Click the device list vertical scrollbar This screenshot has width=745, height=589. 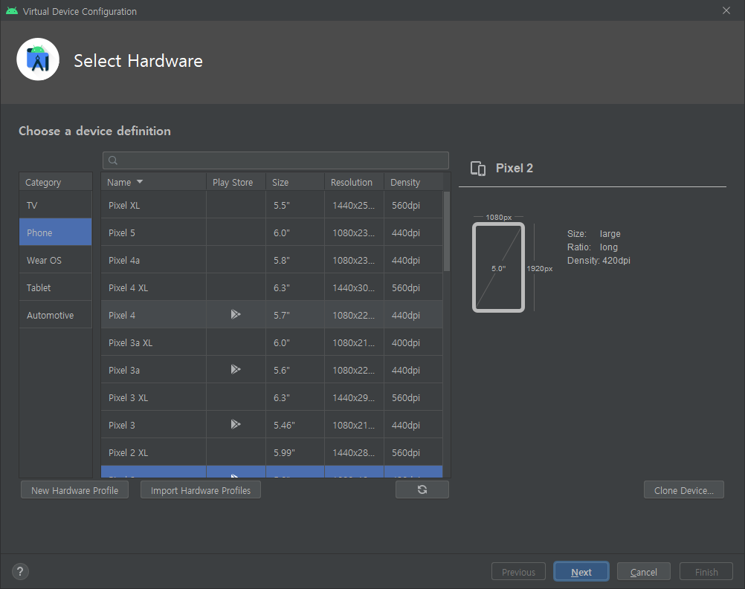tap(447, 231)
